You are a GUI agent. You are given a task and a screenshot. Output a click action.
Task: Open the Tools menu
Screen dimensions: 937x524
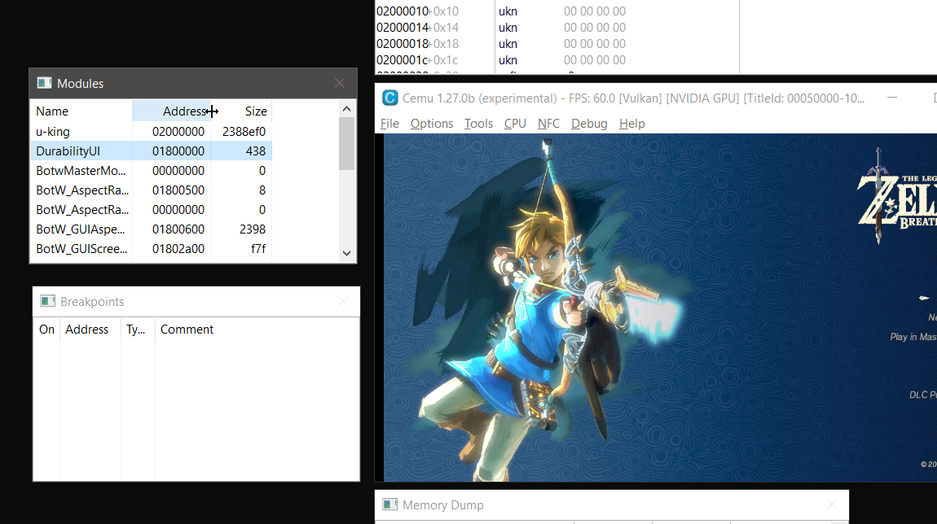pyautogui.click(x=477, y=123)
